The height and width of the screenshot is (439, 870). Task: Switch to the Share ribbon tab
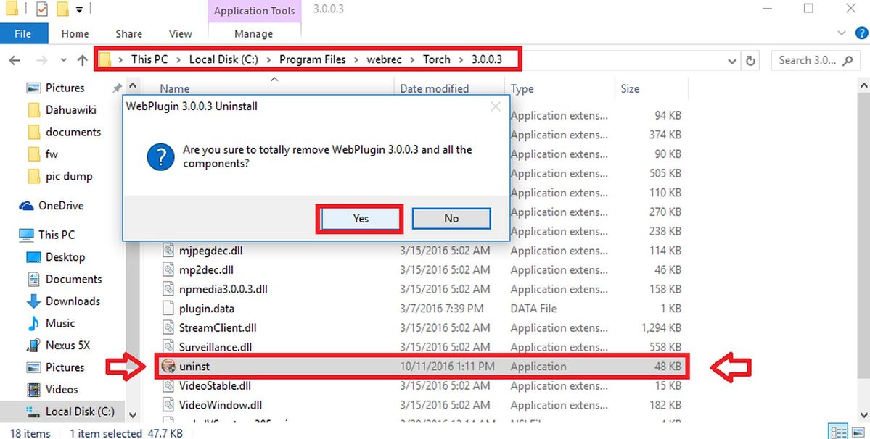(128, 34)
